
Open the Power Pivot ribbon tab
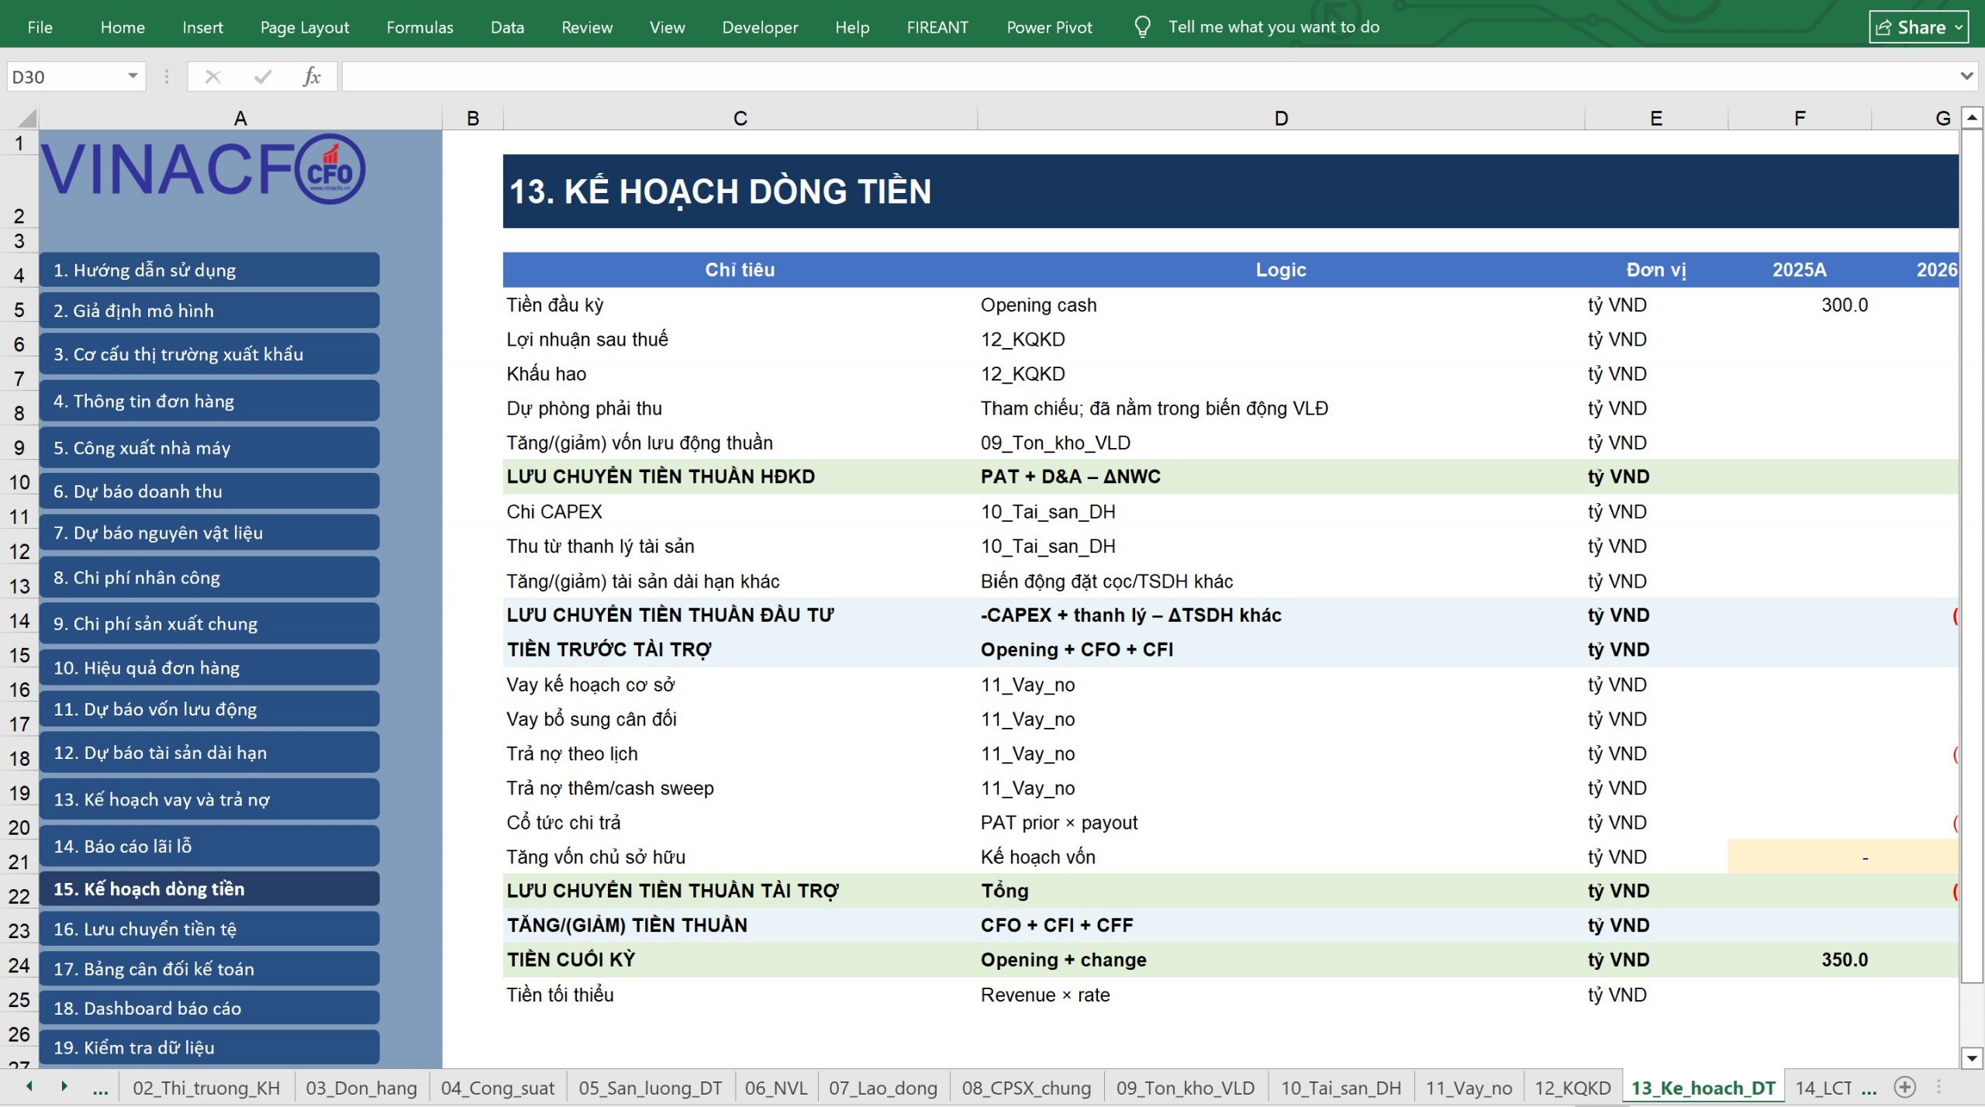click(x=1049, y=27)
